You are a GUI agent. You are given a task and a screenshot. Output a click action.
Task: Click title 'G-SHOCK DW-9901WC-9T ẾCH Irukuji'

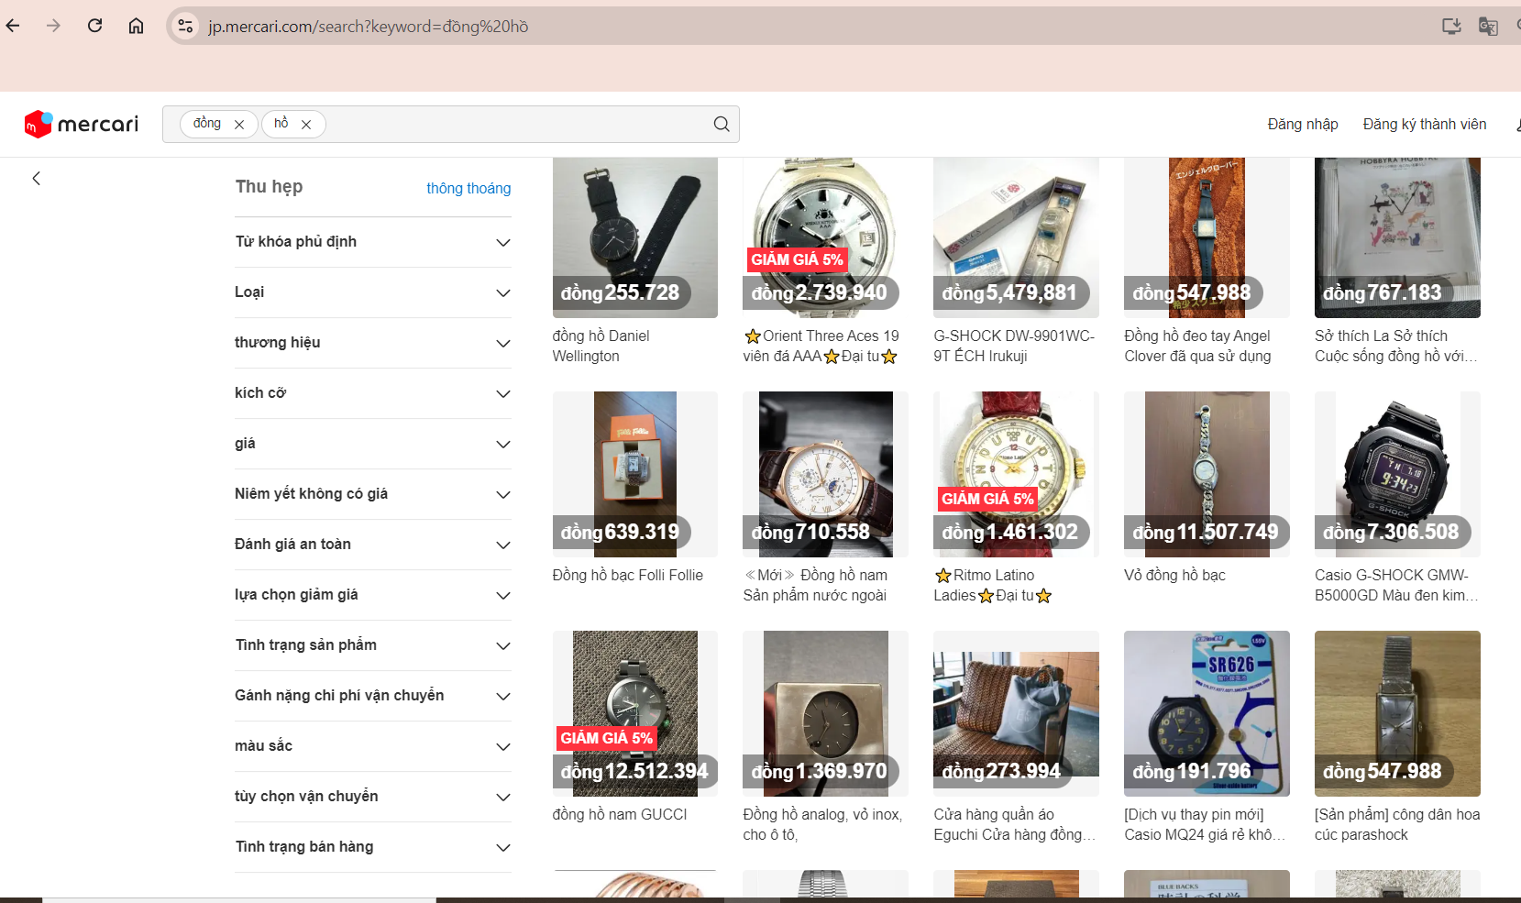click(1014, 347)
